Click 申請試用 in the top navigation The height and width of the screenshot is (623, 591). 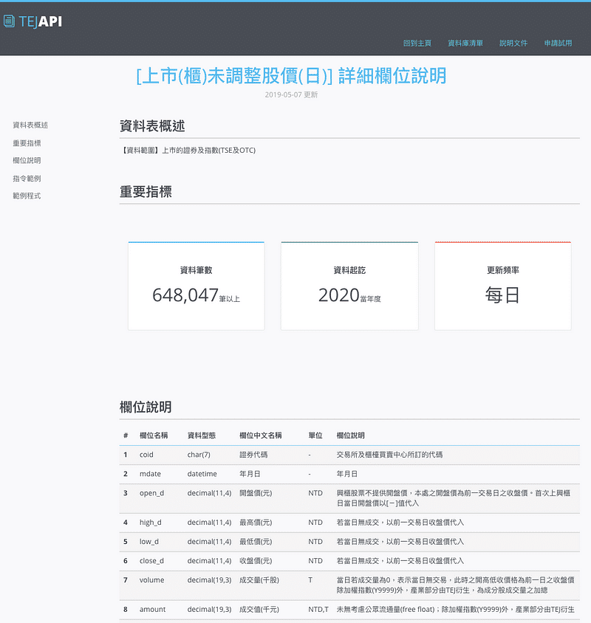point(558,43)
